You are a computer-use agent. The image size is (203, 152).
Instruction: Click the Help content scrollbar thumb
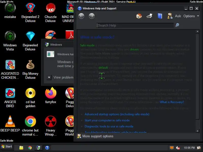coord(197,76)
